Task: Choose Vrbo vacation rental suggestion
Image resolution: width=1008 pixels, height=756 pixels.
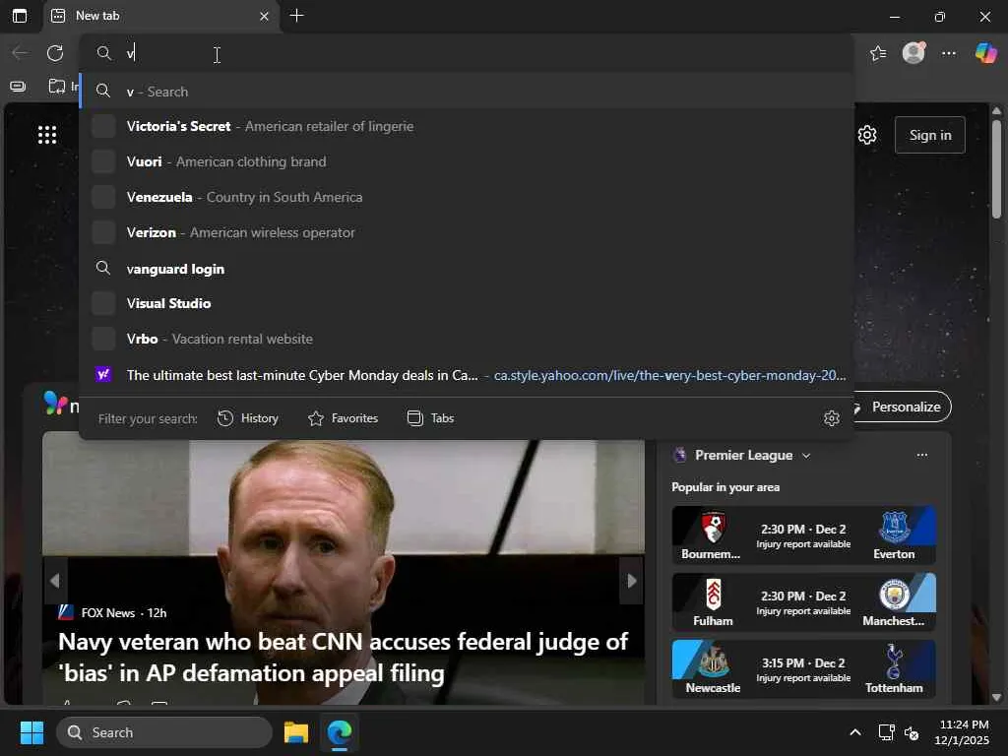Action: click(467, 339)
